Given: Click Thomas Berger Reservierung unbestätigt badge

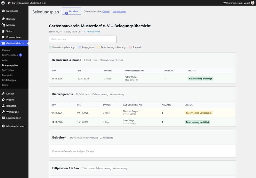Looking at the screenshot, I should [198, 113].
